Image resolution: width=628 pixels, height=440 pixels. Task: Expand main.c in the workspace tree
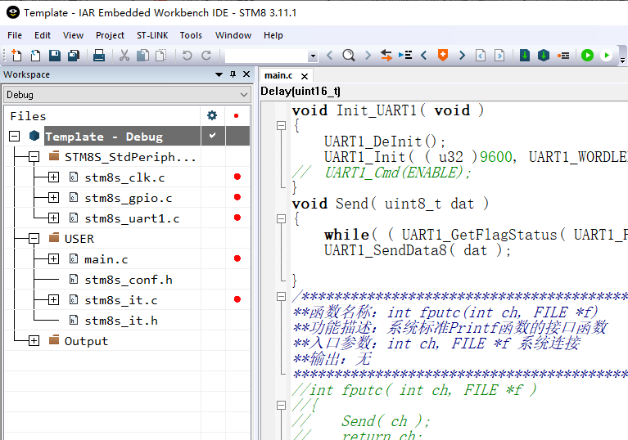coord(53,259)
